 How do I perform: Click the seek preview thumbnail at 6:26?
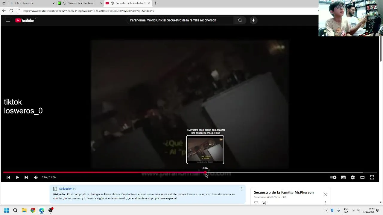205,150
